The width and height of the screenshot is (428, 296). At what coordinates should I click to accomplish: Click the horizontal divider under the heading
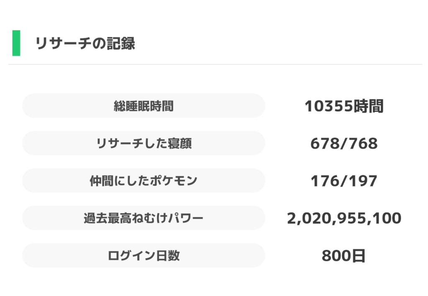(215, 64)
